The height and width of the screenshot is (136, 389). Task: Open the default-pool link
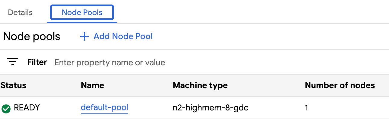point(104,108)
